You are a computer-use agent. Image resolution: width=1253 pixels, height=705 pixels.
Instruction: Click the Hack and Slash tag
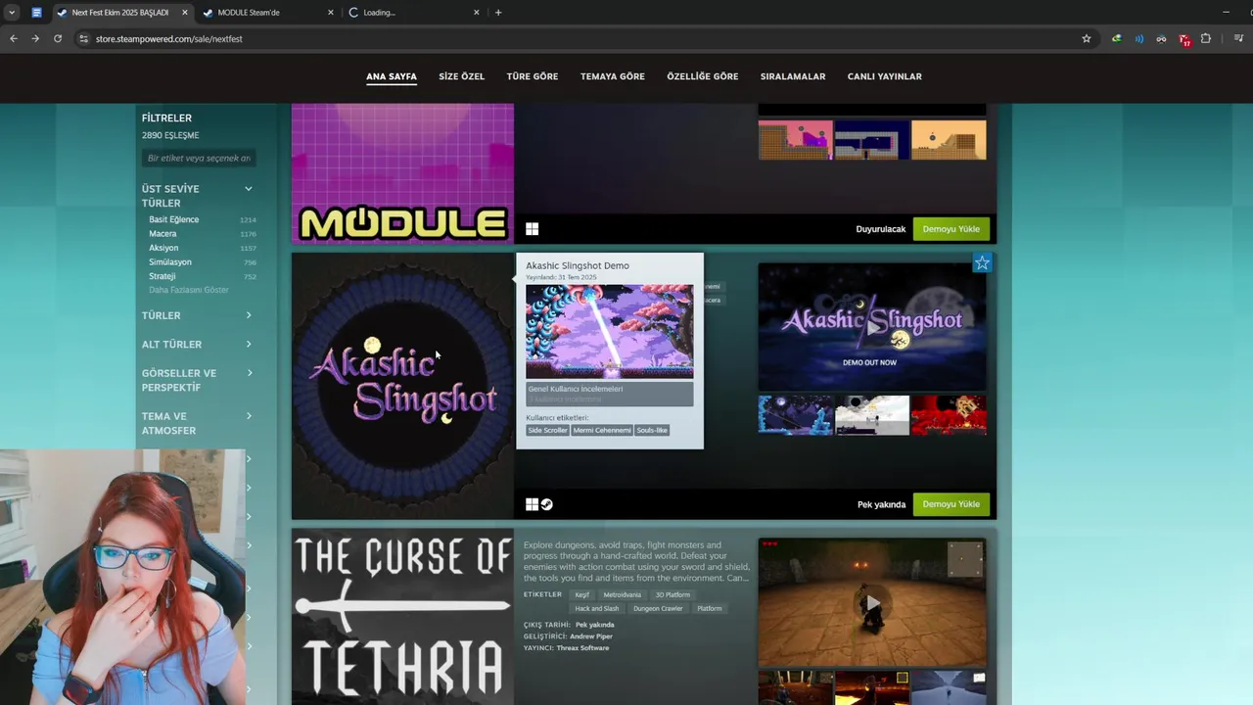[597, 608]
